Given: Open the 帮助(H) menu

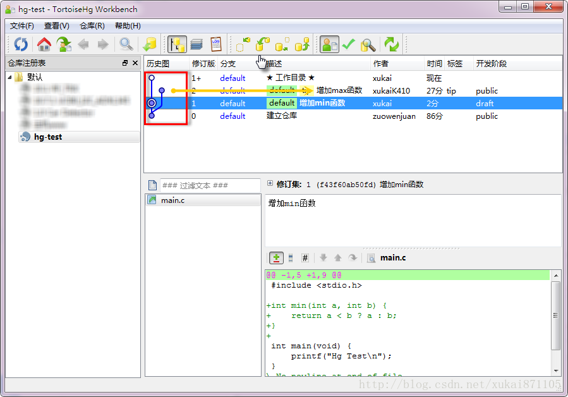Looking at the screenshot, I should pyautogui.click(x=128, y=26).
